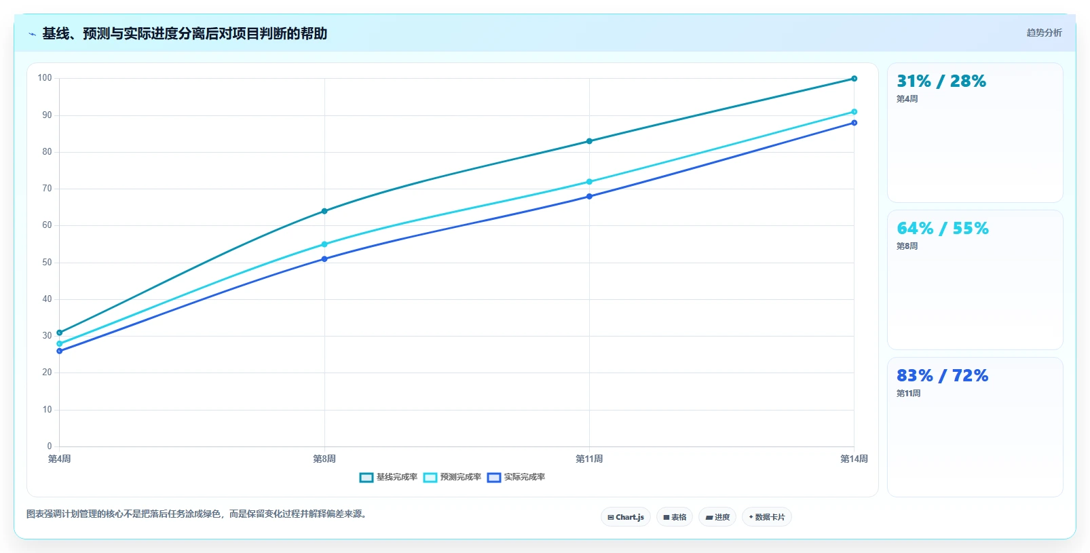Click the 第11周 x-axis label

click(x=589, y=459)
